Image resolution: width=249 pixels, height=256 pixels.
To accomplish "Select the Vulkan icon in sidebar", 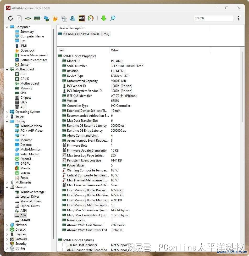I will (17, 173).
